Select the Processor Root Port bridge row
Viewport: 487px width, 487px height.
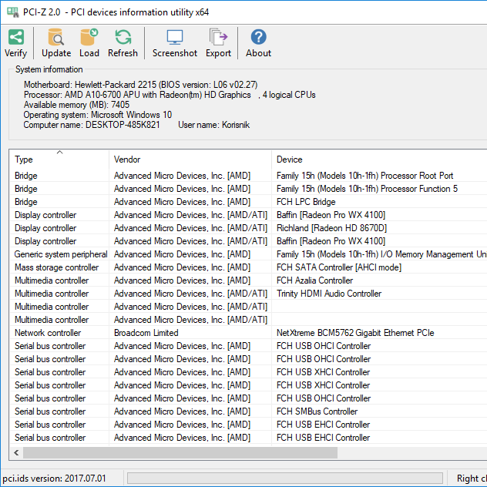(364, 176)
